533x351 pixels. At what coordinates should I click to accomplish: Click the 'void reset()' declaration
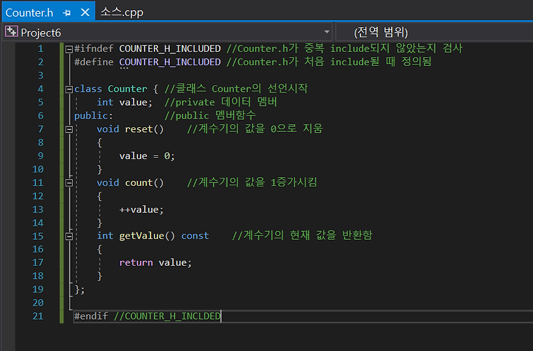pyautogui.click(x=130, y=129)
